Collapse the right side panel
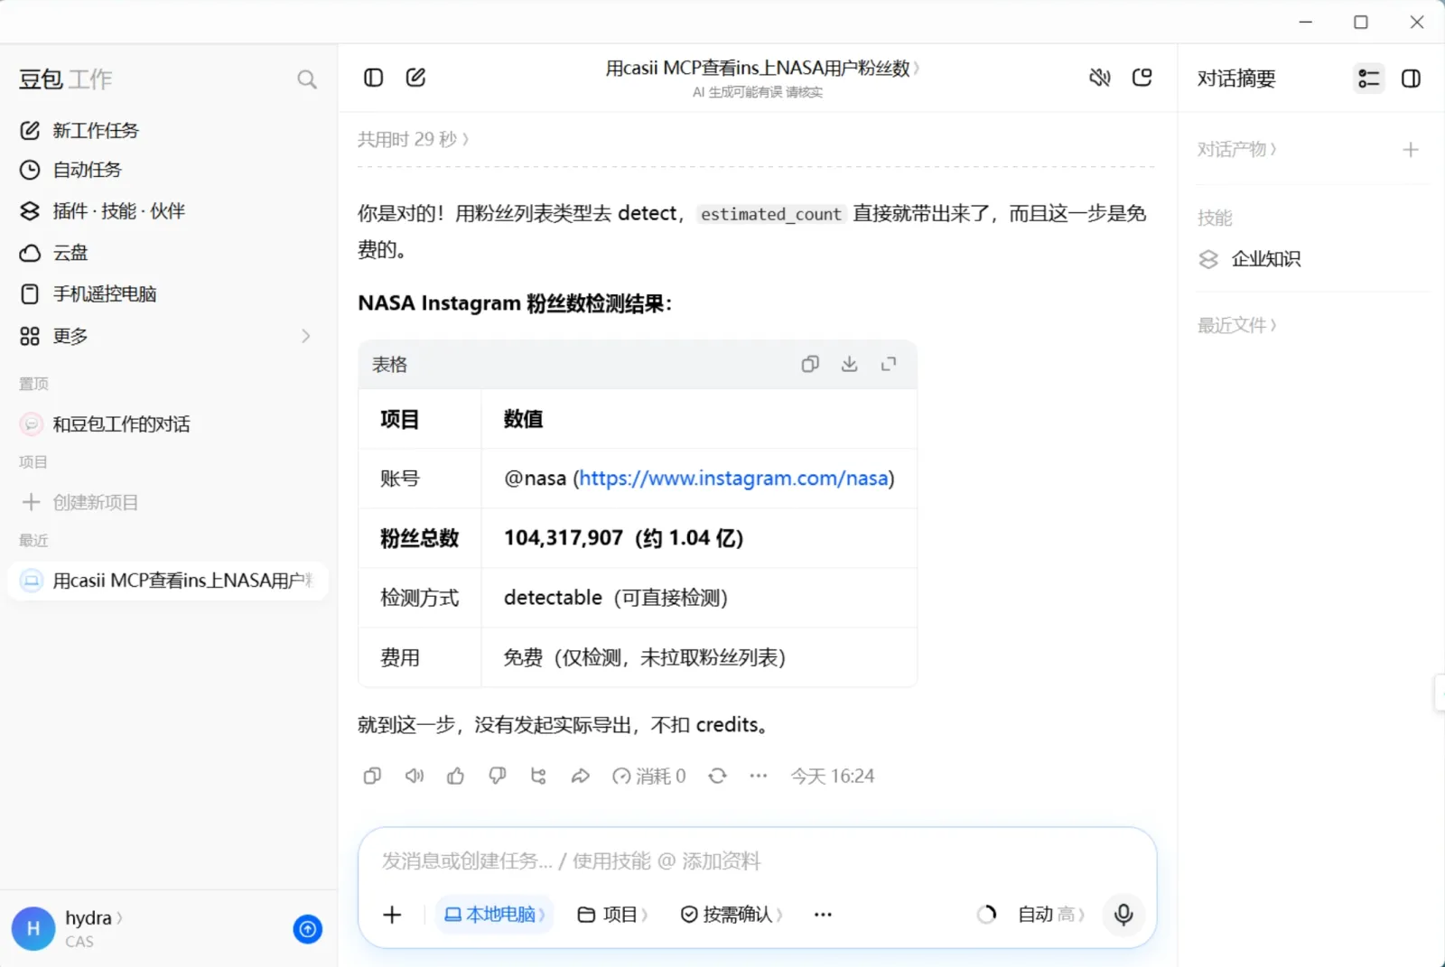This screenshot has width=1445, height=967. click(1411, 79)
